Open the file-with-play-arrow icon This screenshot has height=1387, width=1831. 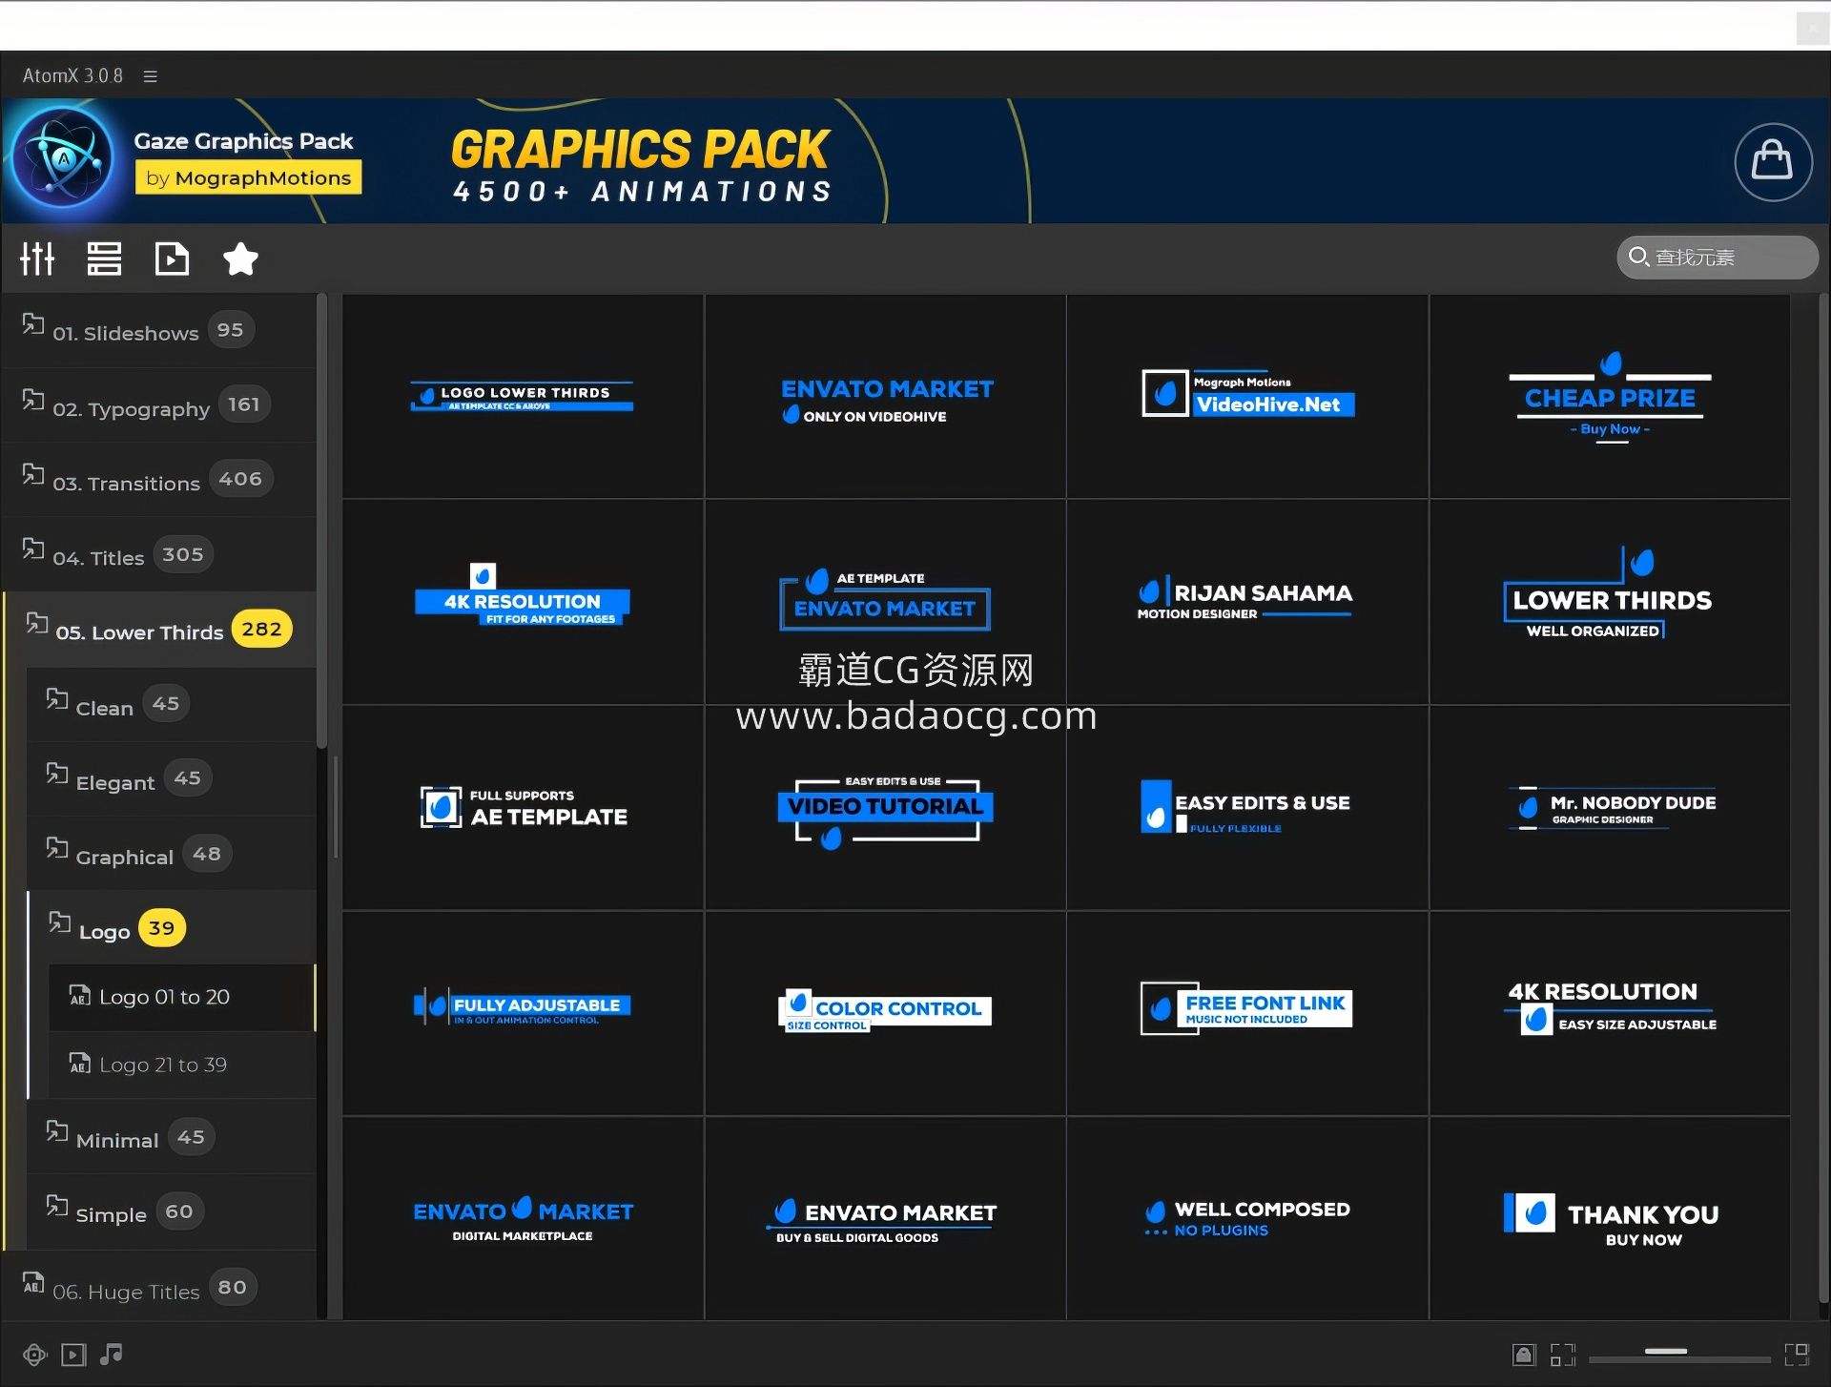[x=172, y=259]
